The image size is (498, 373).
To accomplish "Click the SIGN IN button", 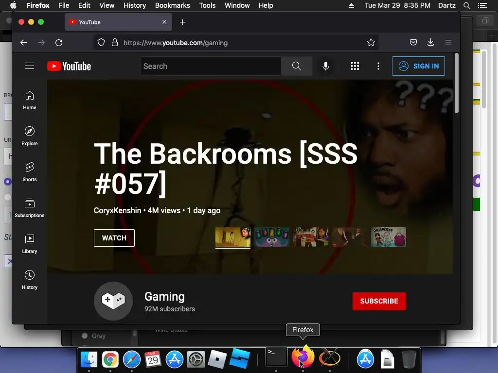I will [x=418, y=66].
